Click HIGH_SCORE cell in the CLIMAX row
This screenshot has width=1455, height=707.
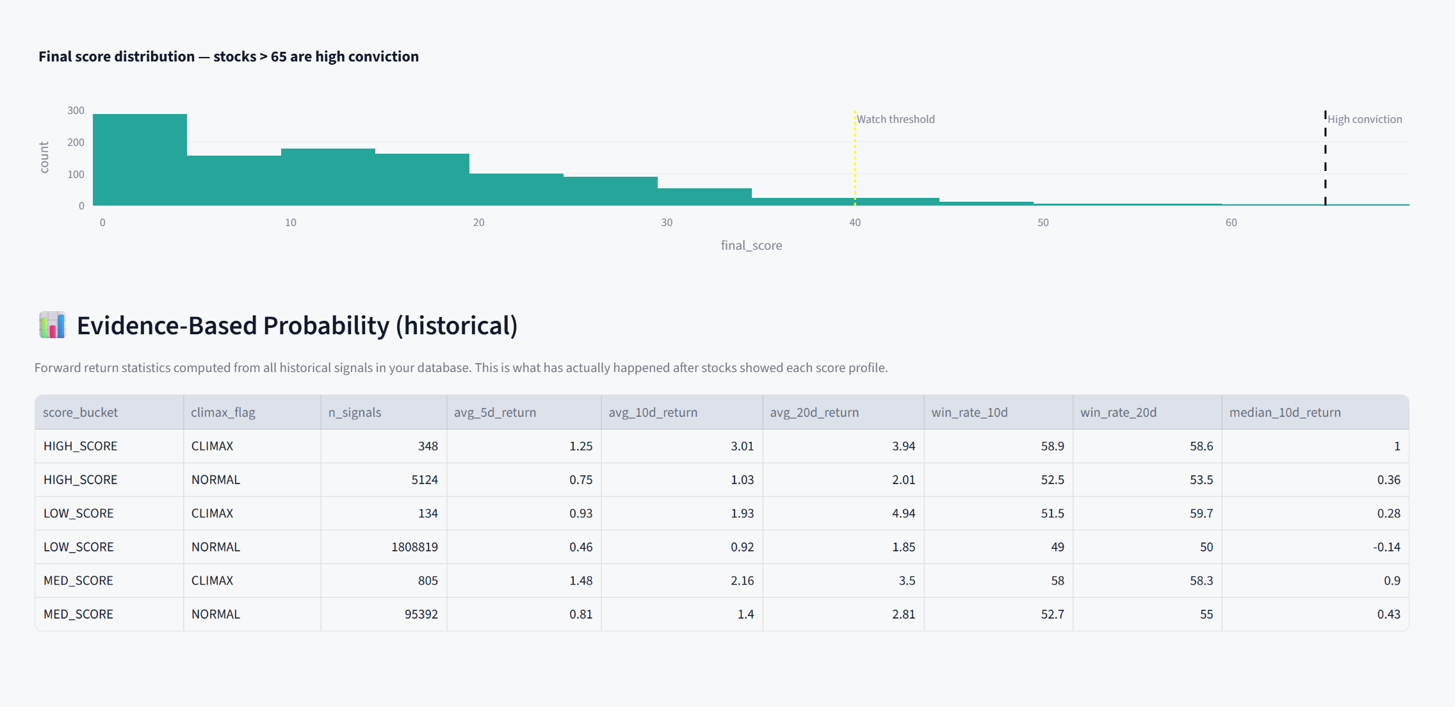pos(109,446)
